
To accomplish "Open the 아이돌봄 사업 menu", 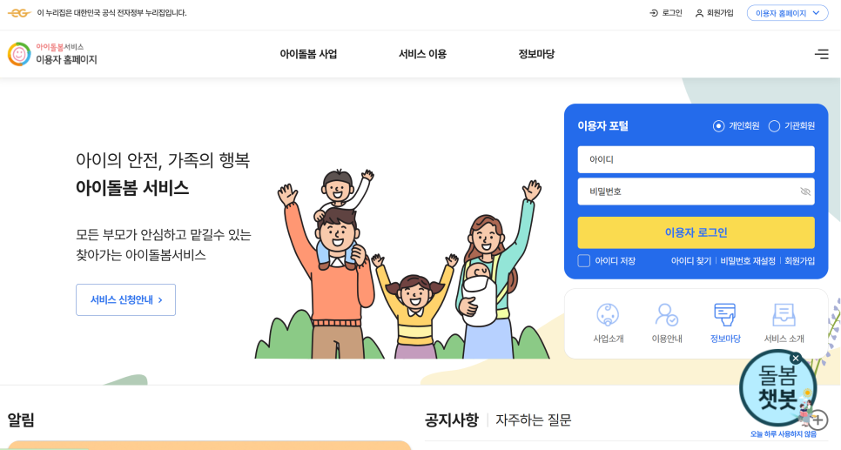I will (308, 54).
